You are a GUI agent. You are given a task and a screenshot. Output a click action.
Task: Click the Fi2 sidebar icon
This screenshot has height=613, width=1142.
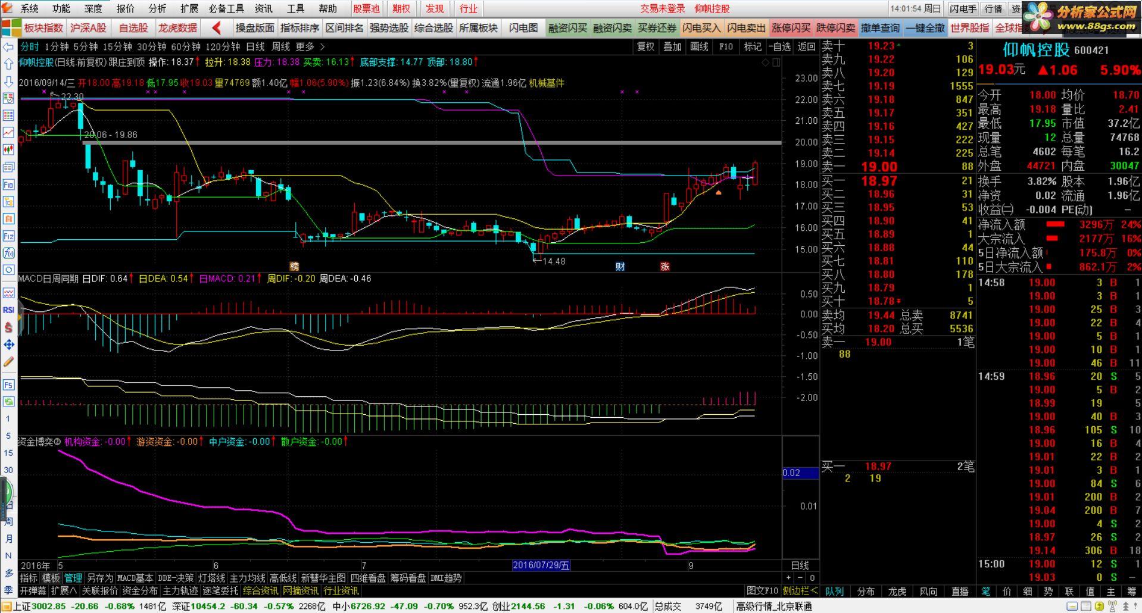(8, 236)
